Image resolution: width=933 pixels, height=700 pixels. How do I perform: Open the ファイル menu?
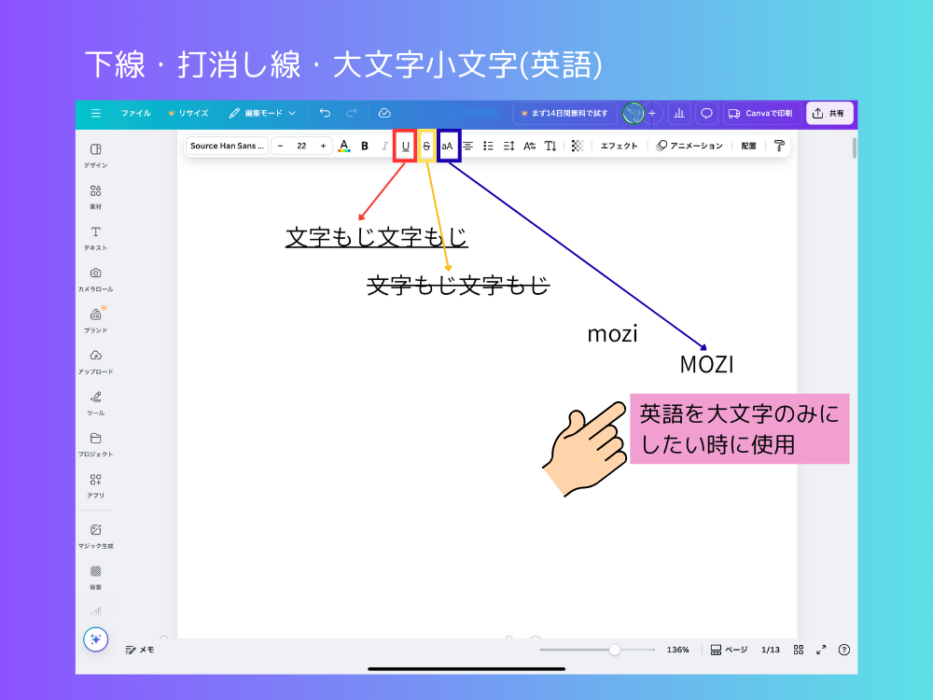[136, 113]
